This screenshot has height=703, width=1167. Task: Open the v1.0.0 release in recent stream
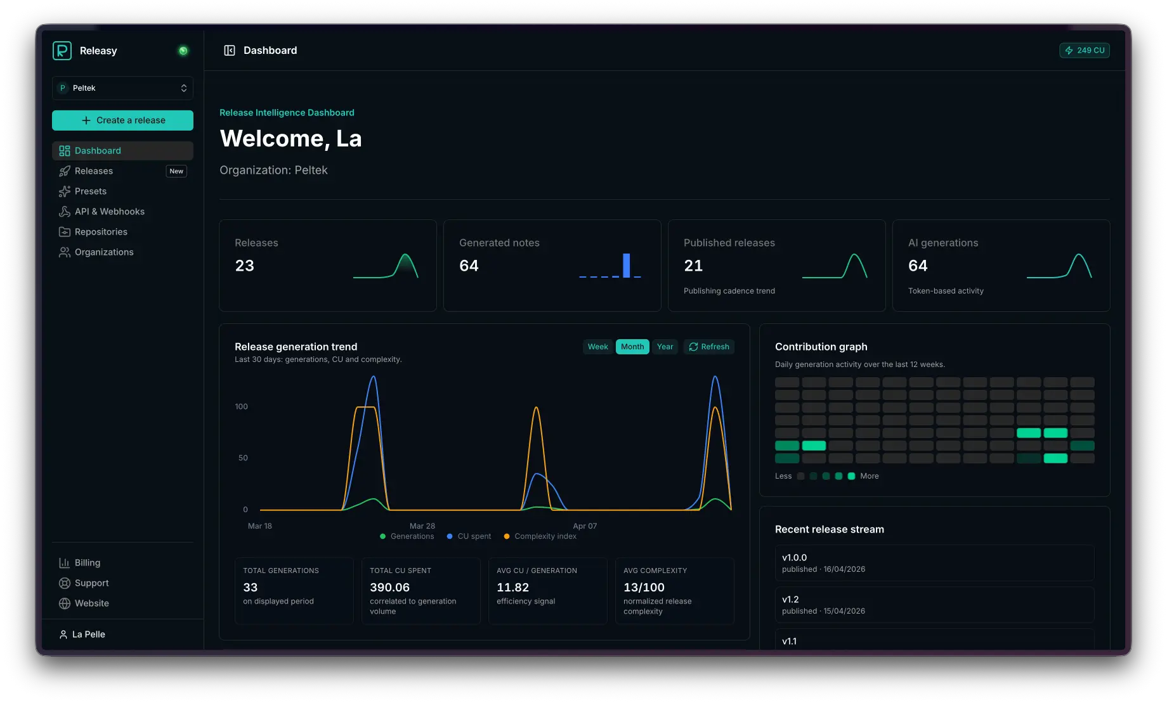point(935,563)
